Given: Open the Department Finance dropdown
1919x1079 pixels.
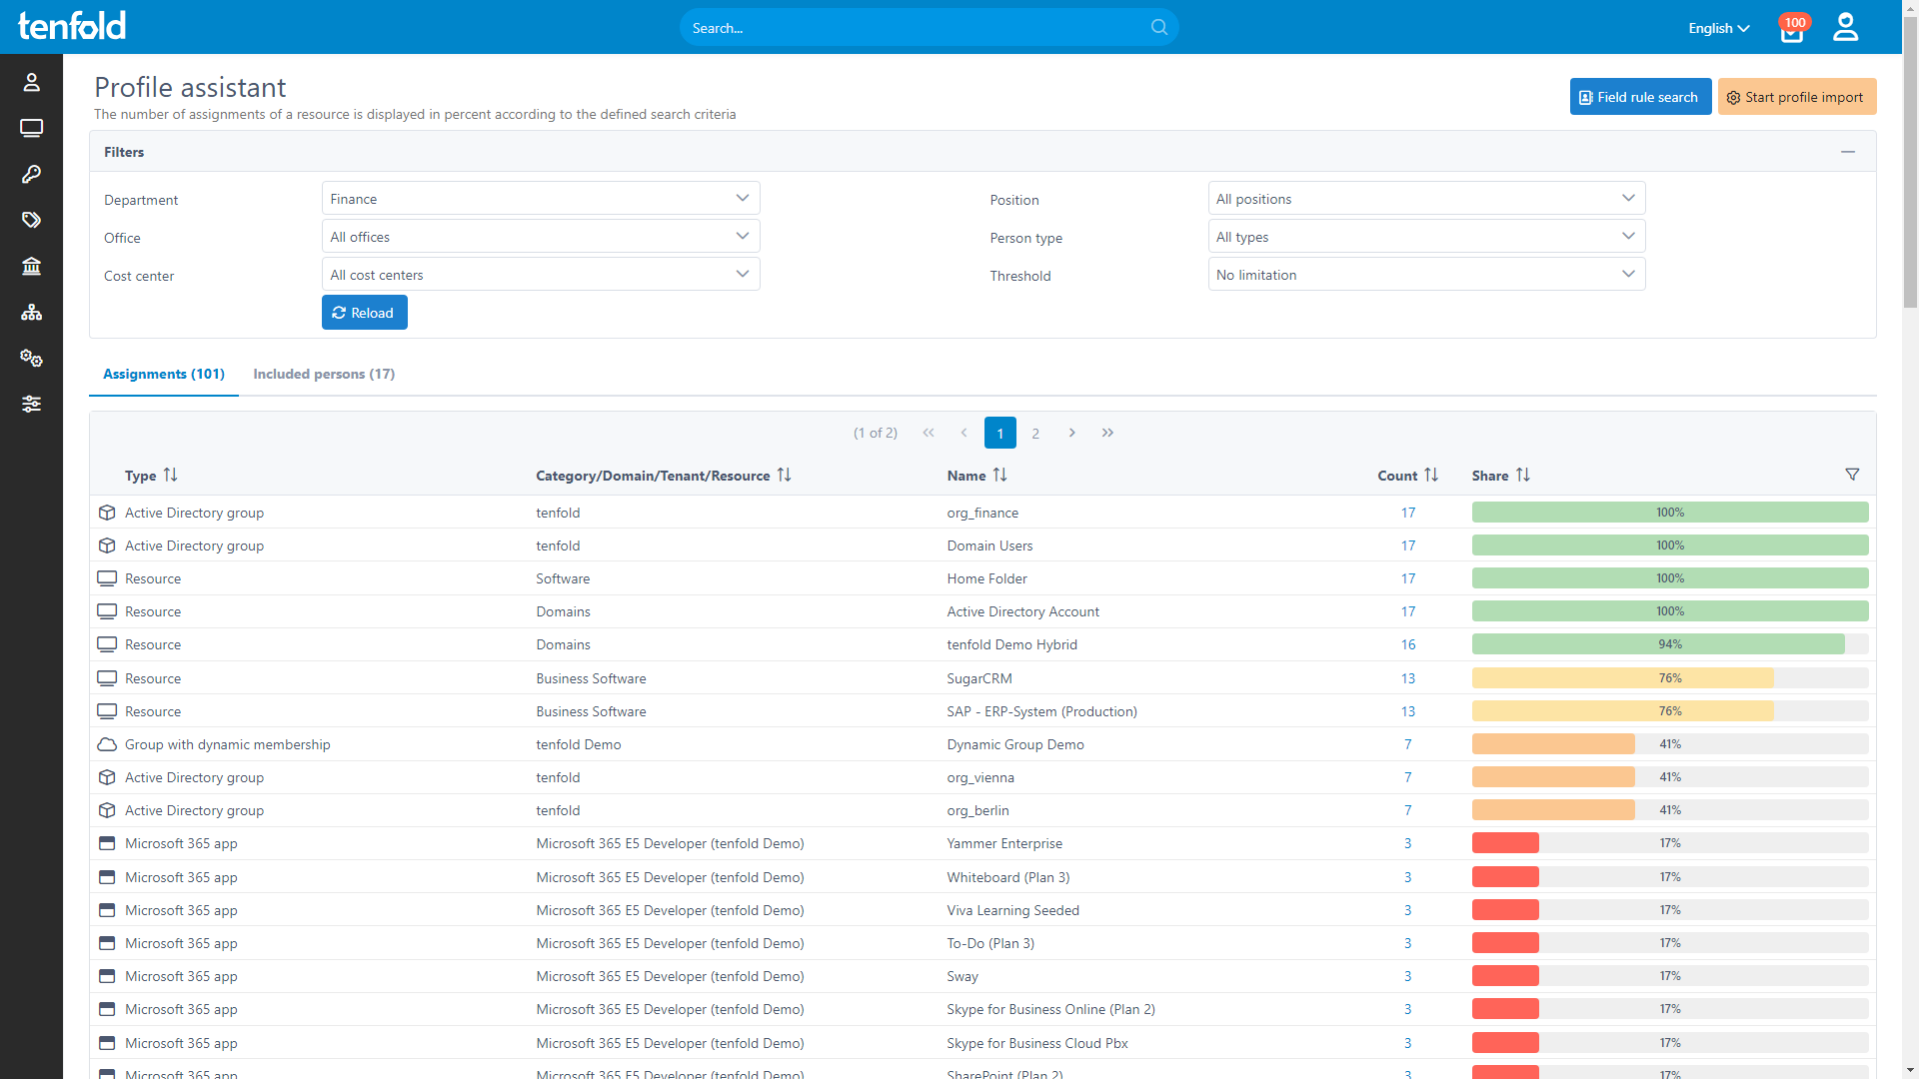Looking at the screenshot, I should [x=540, y=199].
